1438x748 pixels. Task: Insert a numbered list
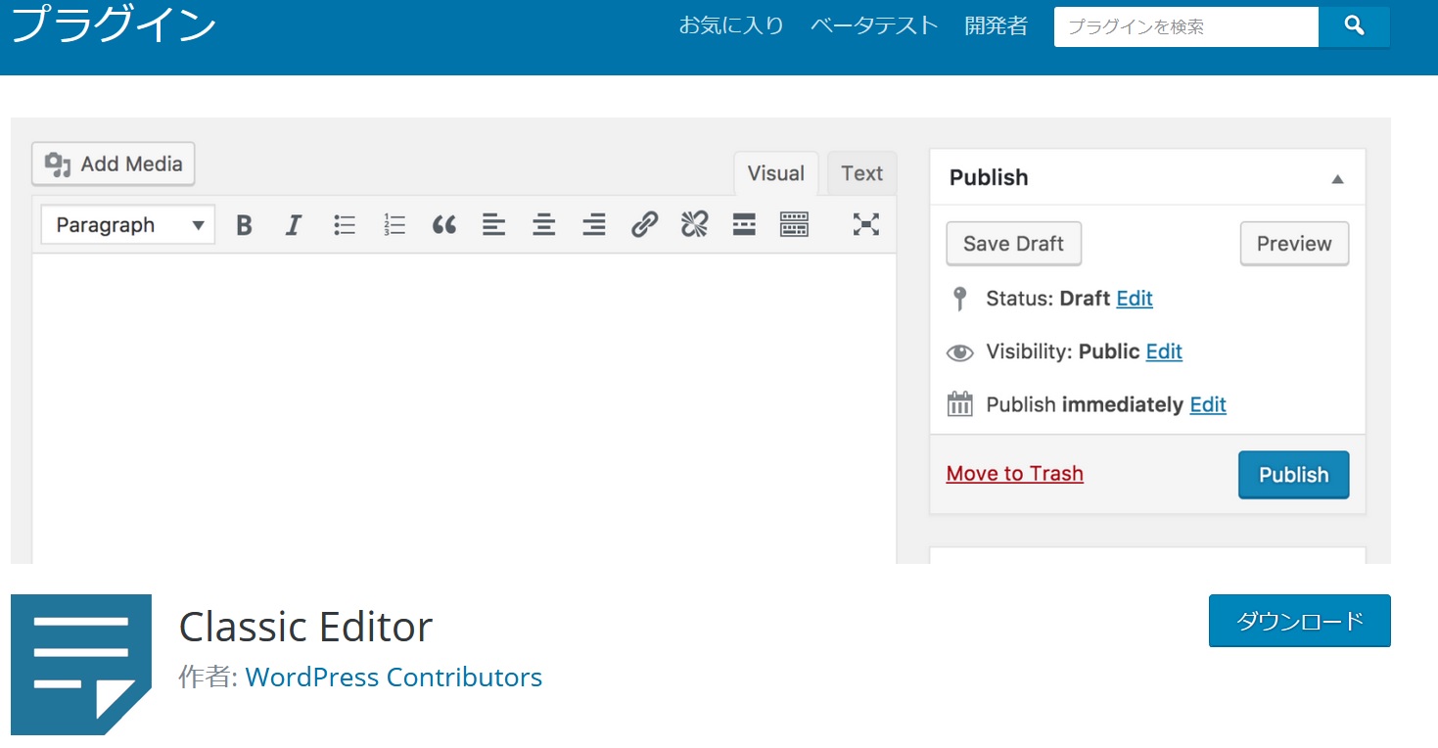click(x=394, y=224)
